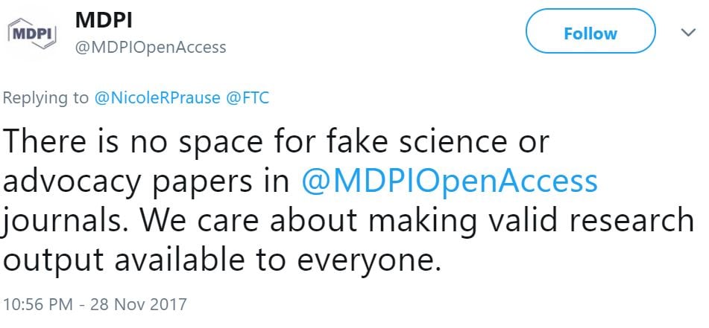Click the @MDPIOpenAccess mention in tweet body
Screen dimensions: 709x328
coord(450,181)
